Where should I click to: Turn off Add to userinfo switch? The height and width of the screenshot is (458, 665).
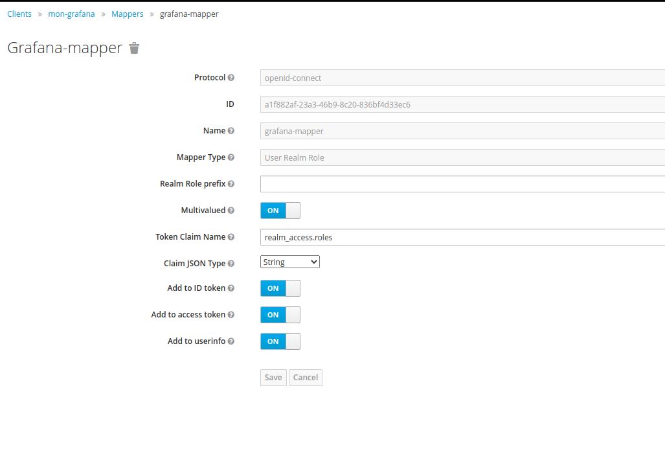click(280, 341)
